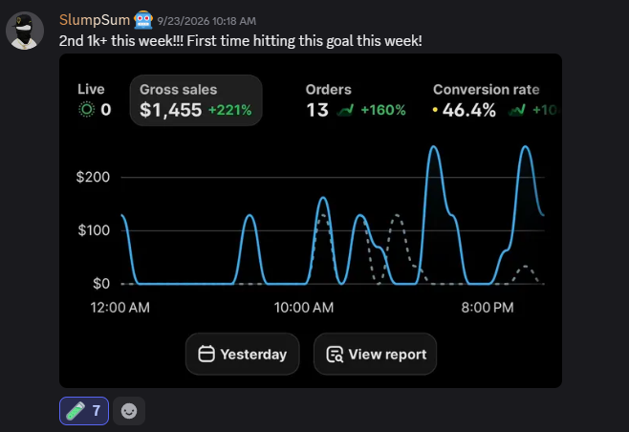Select the Gross sales $1,455 card
The image size is (629, 432).
tap(196, 100)
